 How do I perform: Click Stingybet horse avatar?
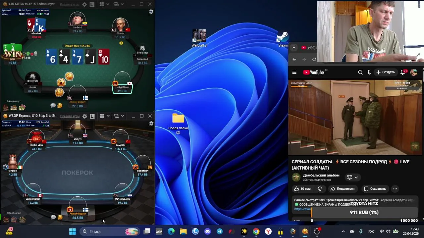[13, 162]
